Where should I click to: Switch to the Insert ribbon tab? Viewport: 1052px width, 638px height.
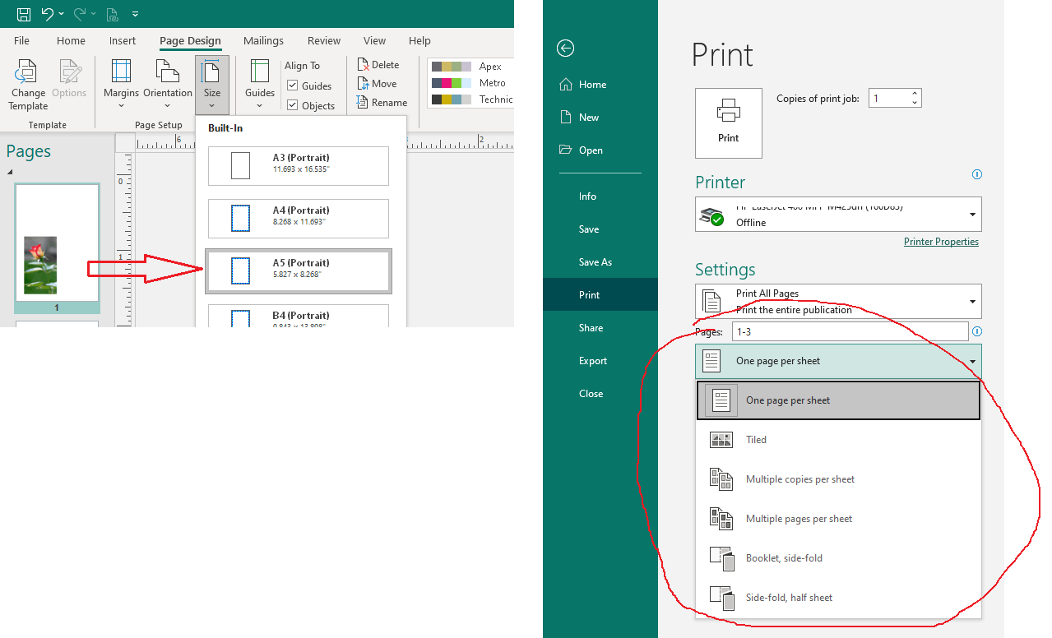(x=123, y=40)
